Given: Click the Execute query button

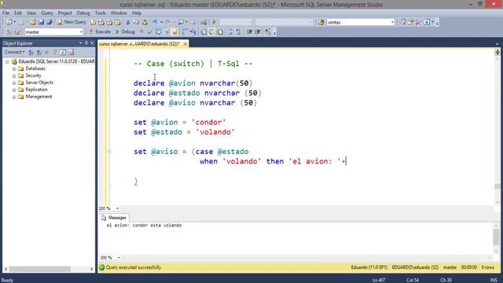Looking at the screenshot, I should click(x=100, y=31).
